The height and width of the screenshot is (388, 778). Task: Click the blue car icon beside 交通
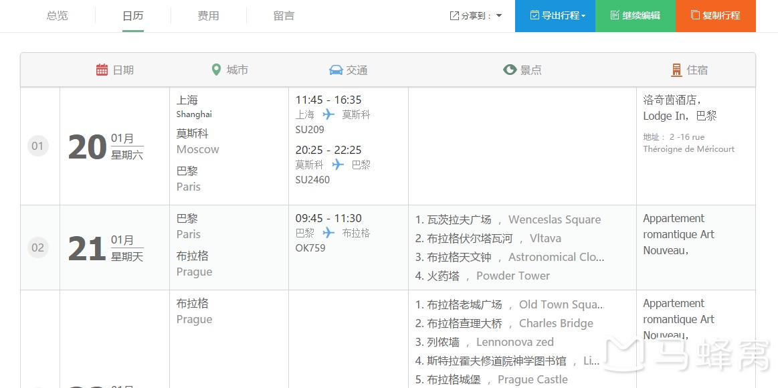coord(336,70)
